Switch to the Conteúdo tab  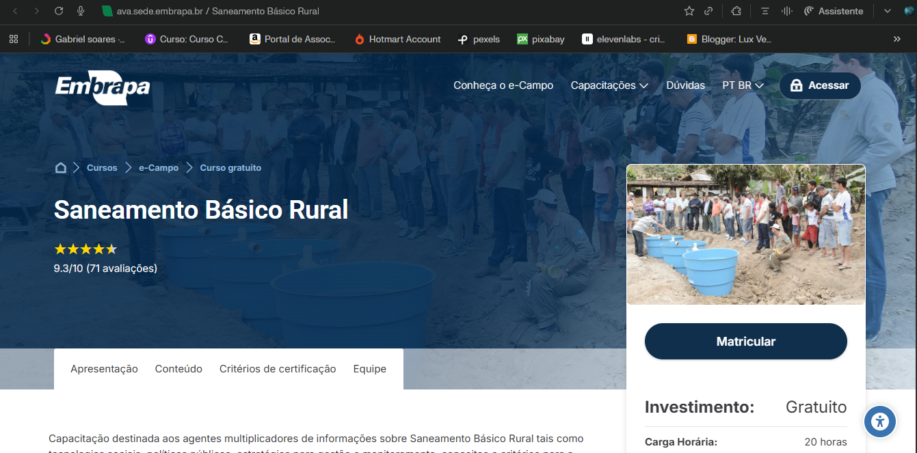pyautogui.click(x=178, y=368)
